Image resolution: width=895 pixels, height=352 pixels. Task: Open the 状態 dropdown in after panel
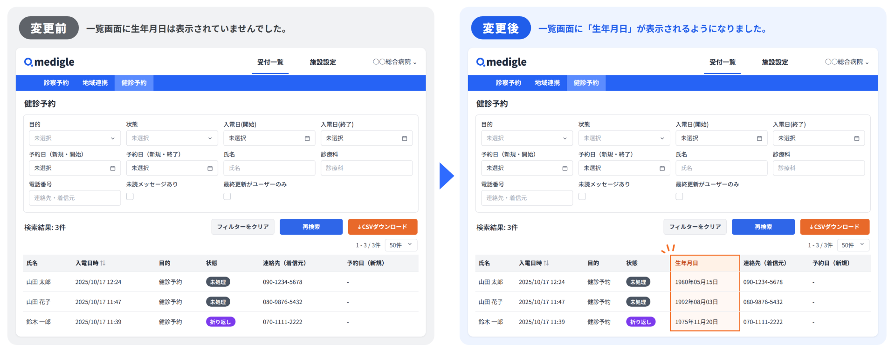(x=624, y=138)
